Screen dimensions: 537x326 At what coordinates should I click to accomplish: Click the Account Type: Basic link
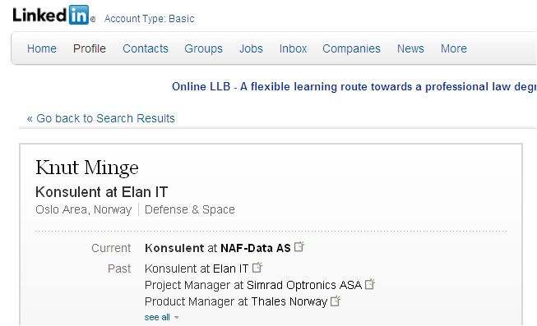click(150, 18)
